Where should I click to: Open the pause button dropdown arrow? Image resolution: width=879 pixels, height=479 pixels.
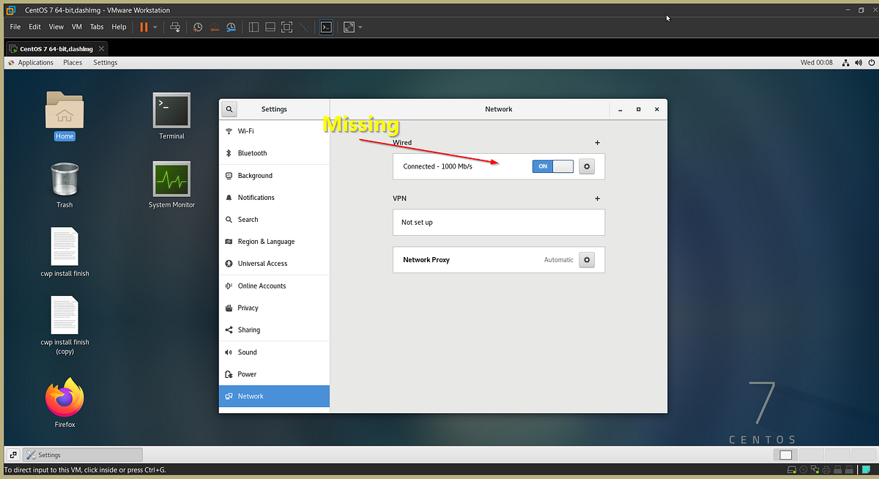[x=156, y=27]
